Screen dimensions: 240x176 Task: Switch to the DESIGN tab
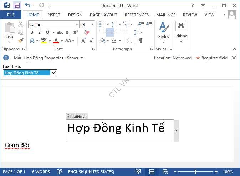[x=75, y=15]
